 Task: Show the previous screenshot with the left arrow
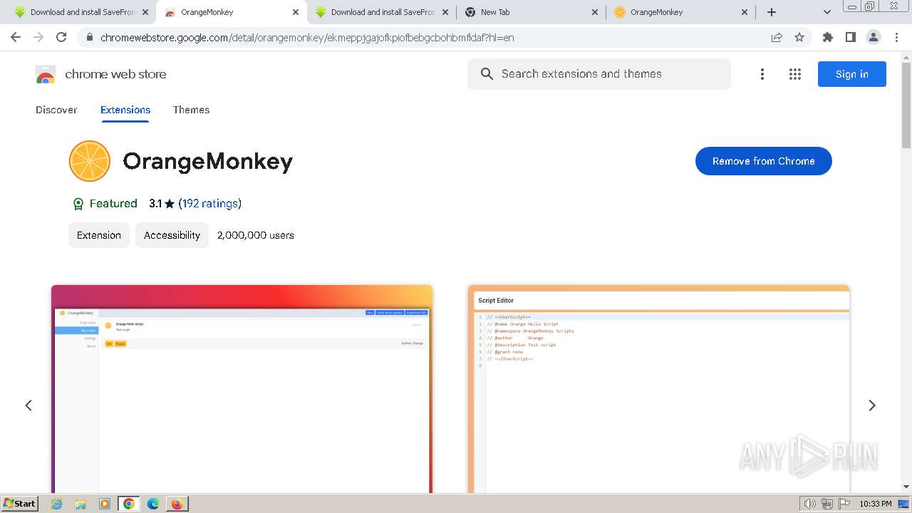pyautogui.click(x=28, y=405)
